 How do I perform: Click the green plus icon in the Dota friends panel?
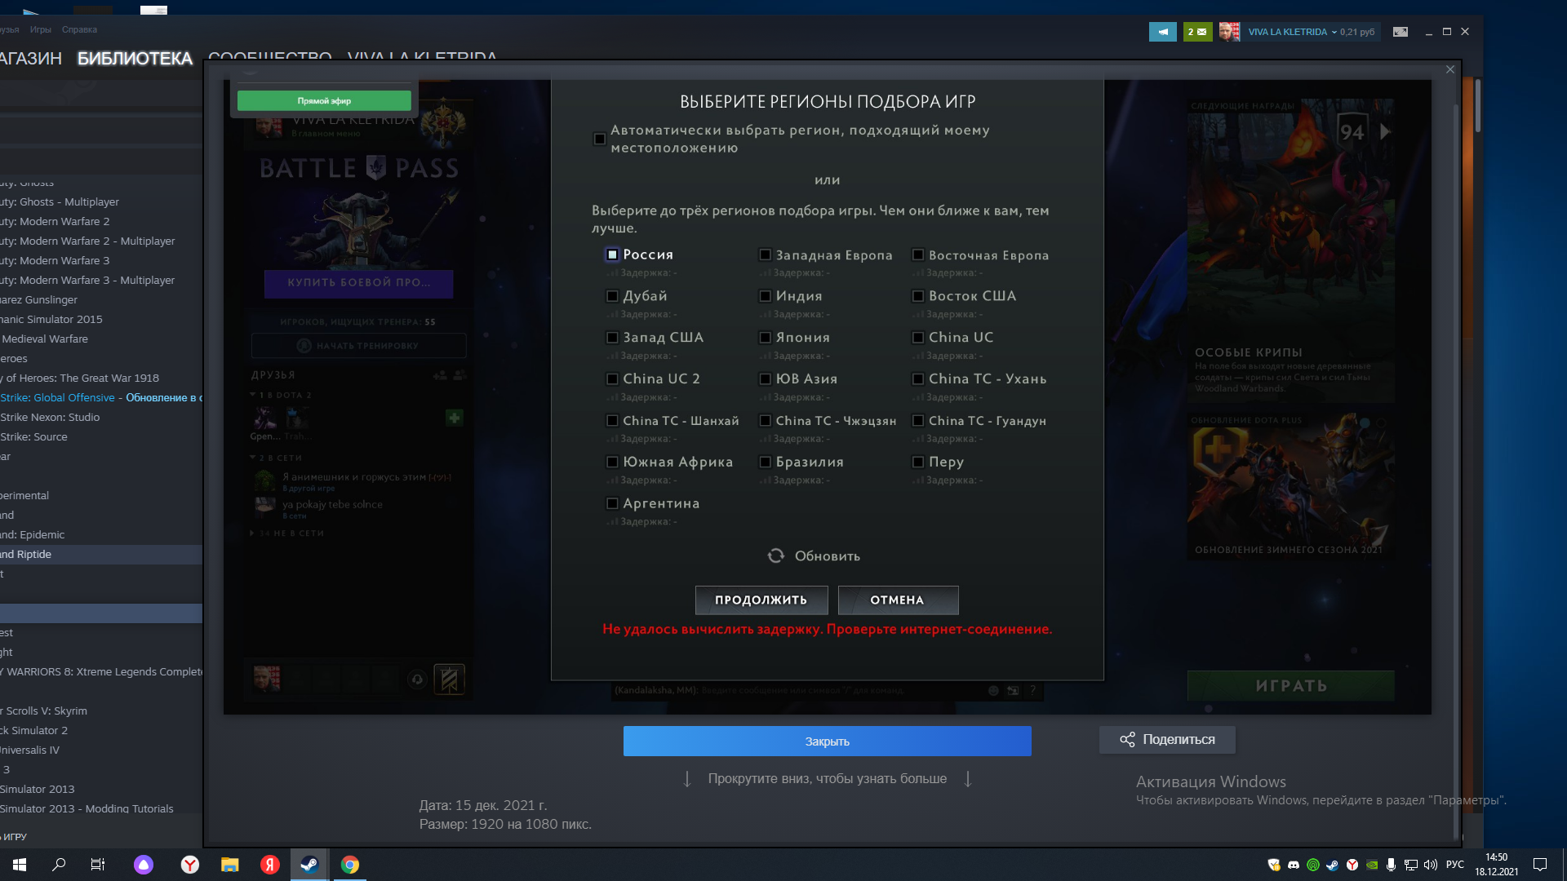coord(455,418)
